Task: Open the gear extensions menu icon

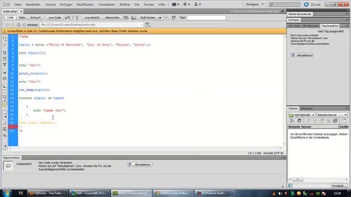Action: pos(186,4)
